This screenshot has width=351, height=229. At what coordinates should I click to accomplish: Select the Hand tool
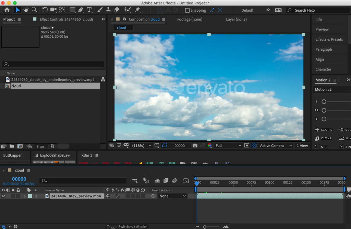click(x=26, y=10)
